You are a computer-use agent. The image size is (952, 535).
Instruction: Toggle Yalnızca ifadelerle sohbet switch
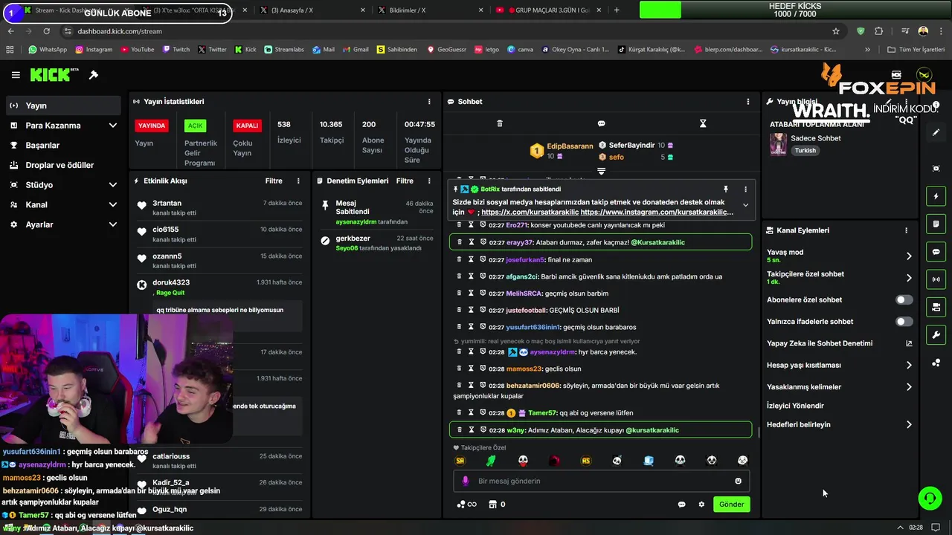904,322
